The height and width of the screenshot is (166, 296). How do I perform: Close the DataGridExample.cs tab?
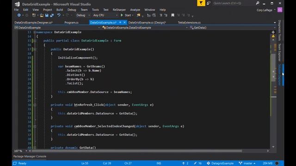[124, 23]
